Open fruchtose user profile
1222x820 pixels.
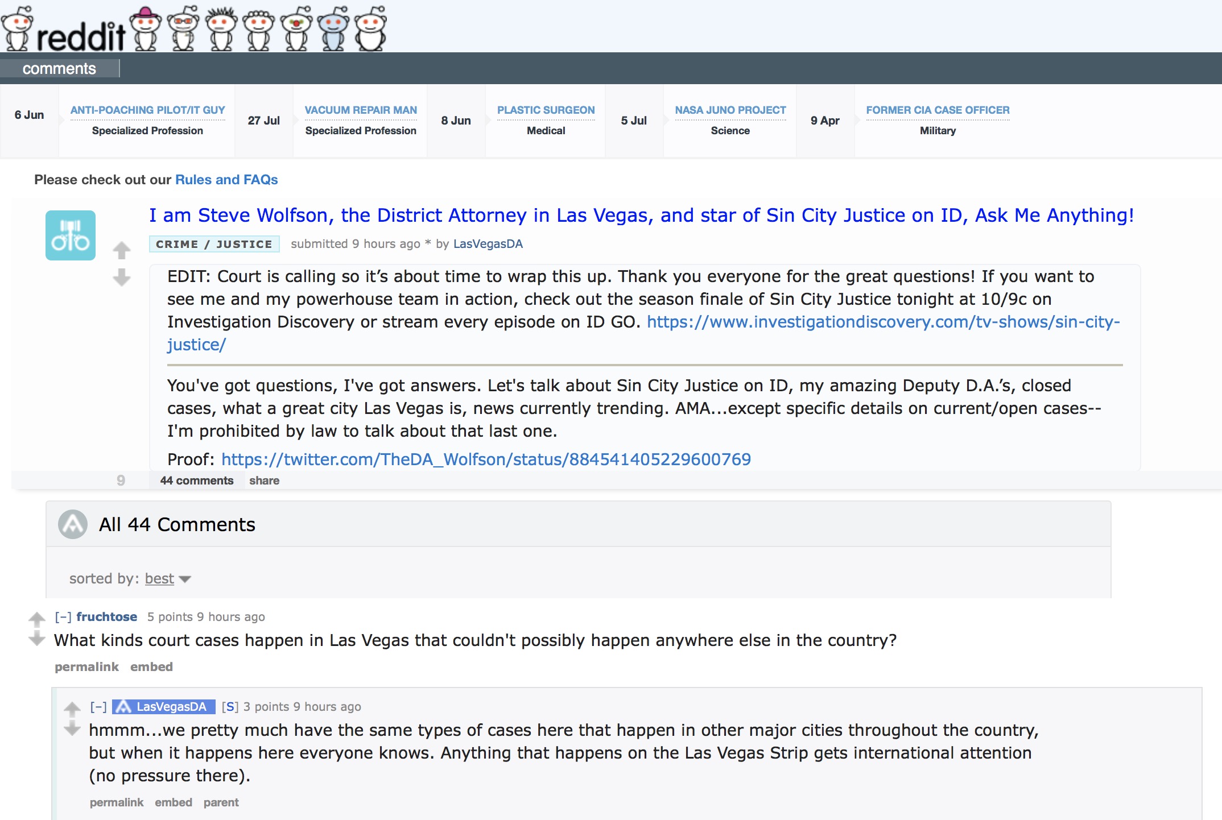pos(106,617)
